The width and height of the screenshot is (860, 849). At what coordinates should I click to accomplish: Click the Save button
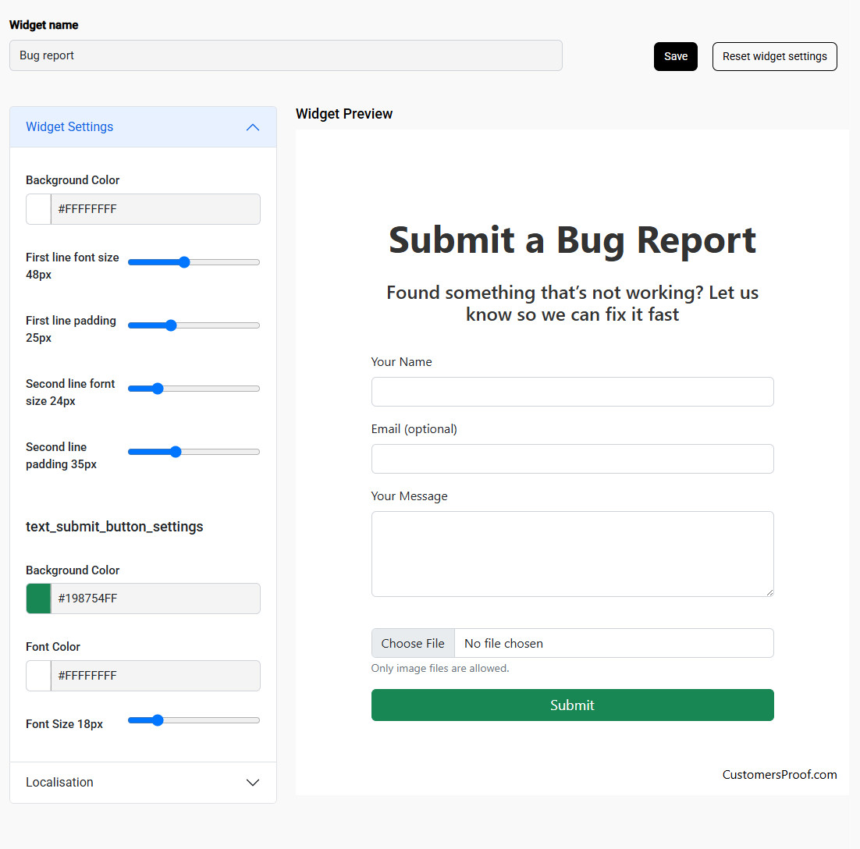[675, 56]
